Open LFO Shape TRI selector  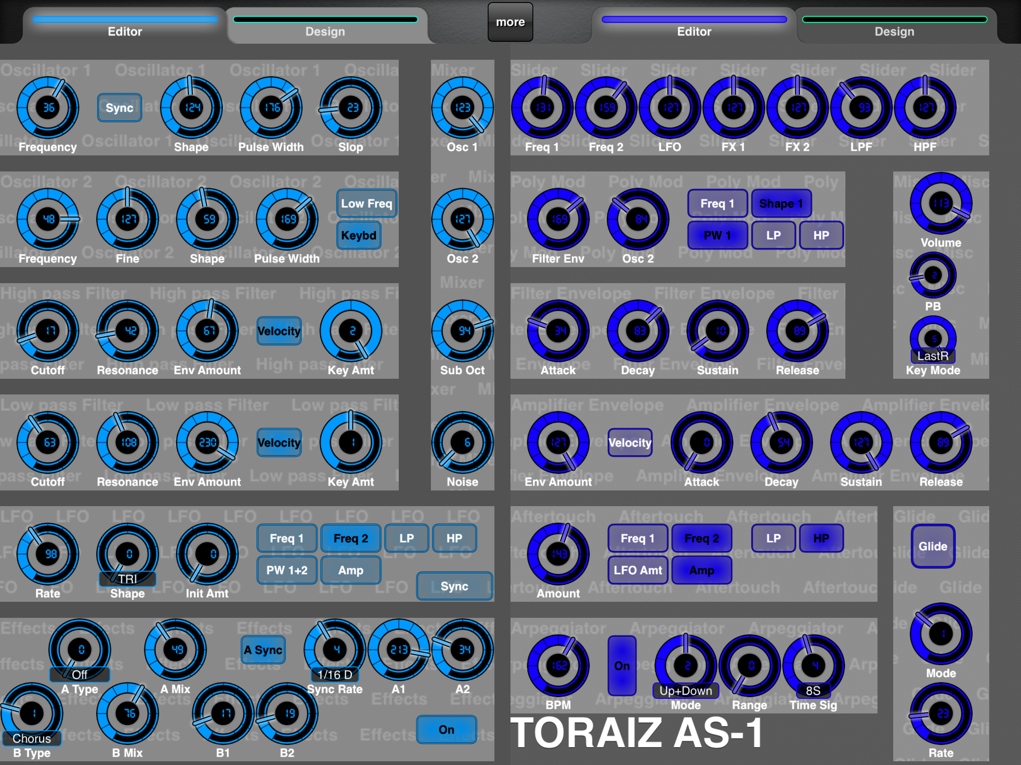coord(127,579)
